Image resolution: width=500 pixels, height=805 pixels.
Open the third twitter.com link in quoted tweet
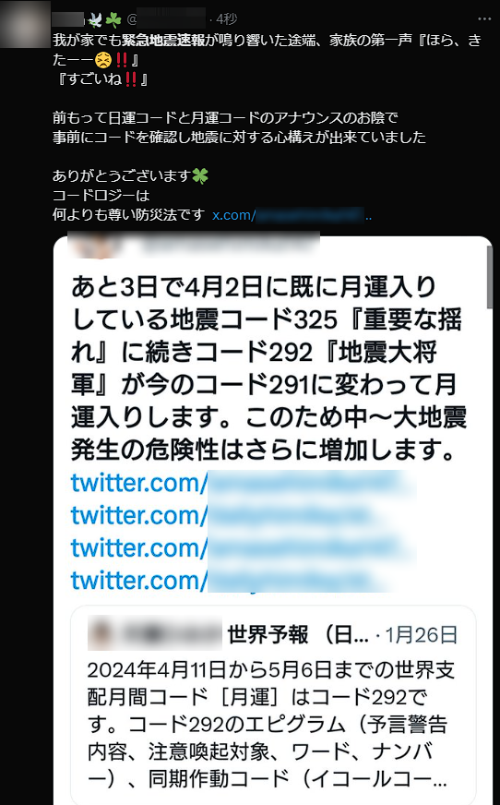click(243, 547)
